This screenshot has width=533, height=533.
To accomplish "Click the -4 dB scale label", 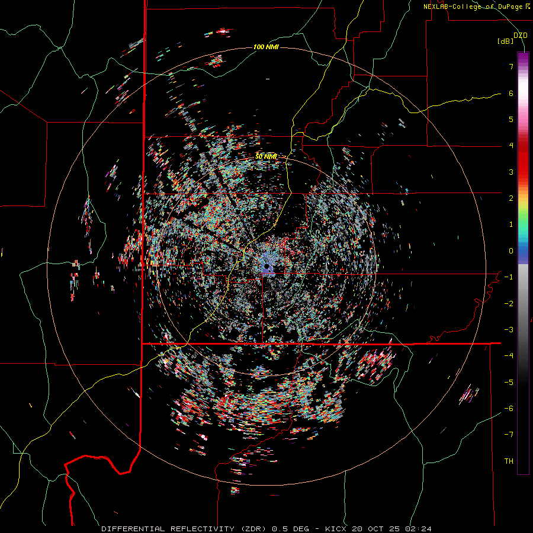I will [509, 356].
